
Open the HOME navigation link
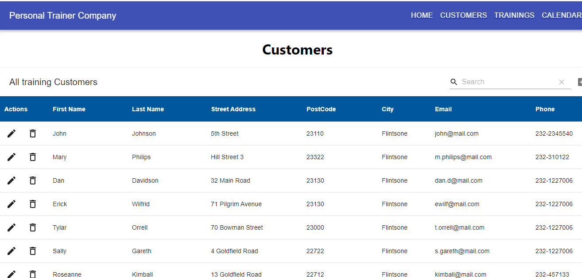(x=422, y=15)
